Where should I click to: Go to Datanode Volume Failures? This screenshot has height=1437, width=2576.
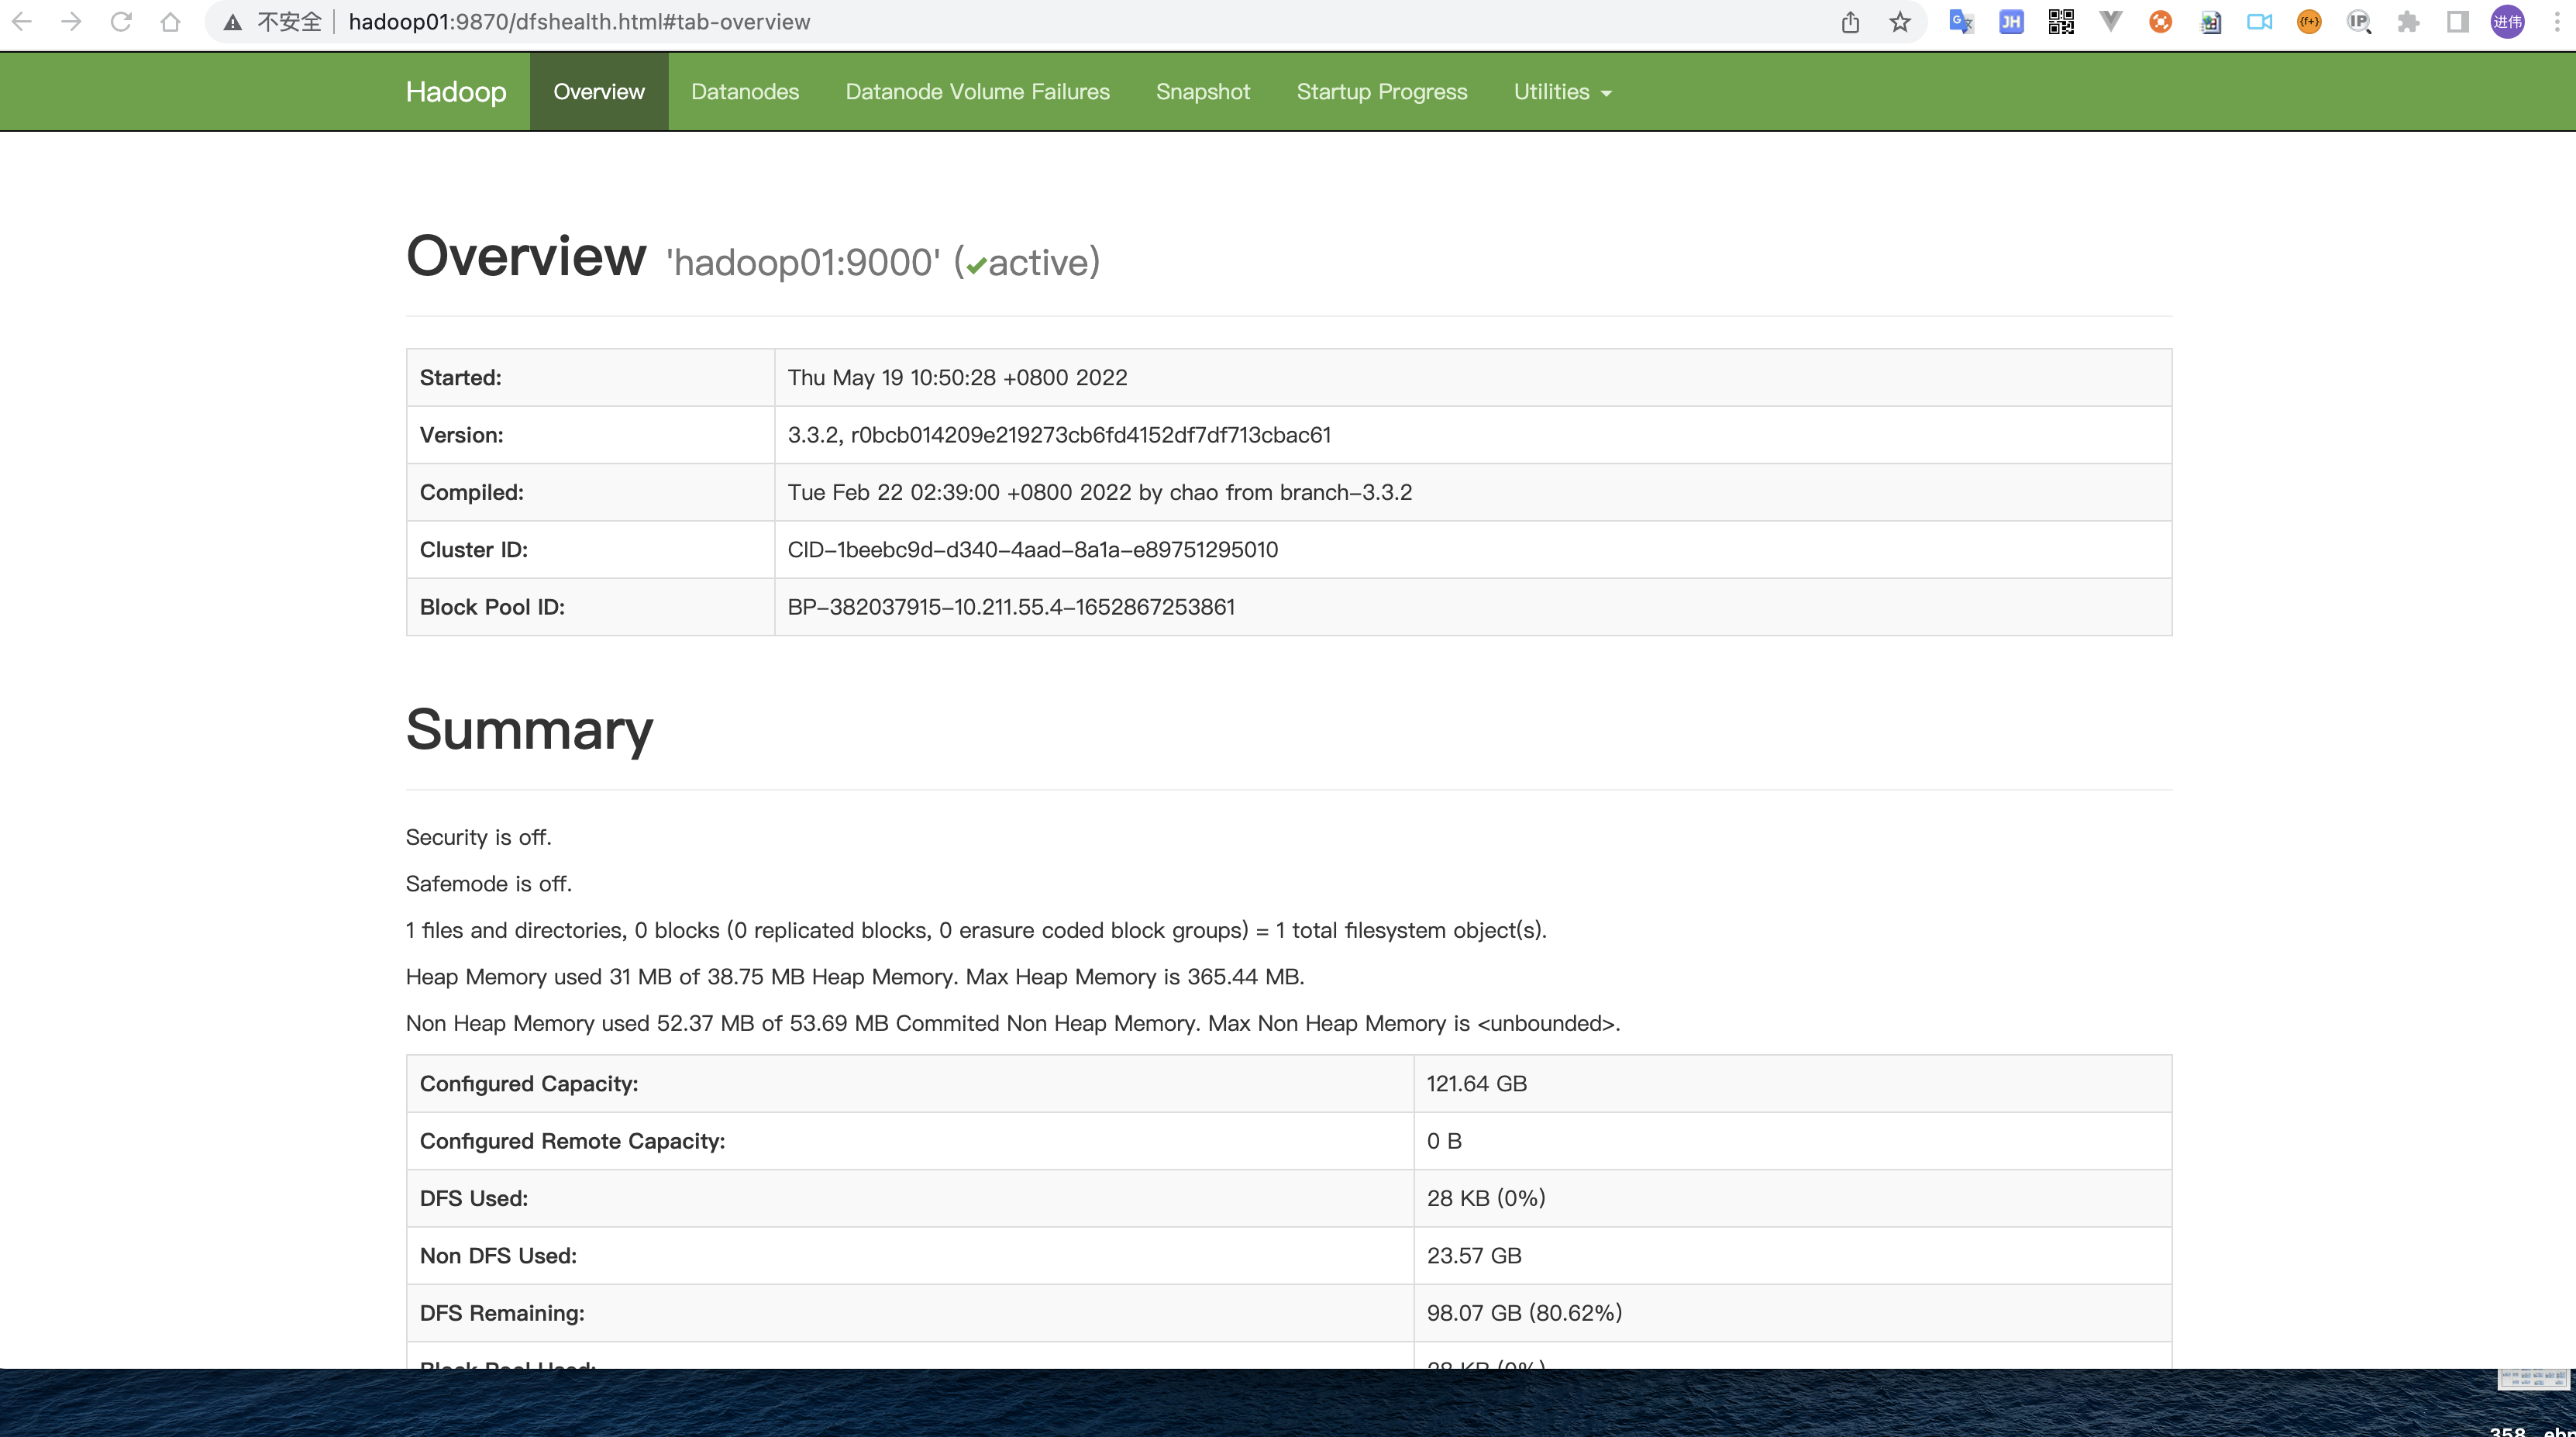pyautogui.click(x=977, y=92)
